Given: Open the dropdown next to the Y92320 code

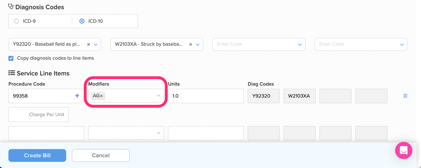Looking at the screenshot, I should click(95, 44).
